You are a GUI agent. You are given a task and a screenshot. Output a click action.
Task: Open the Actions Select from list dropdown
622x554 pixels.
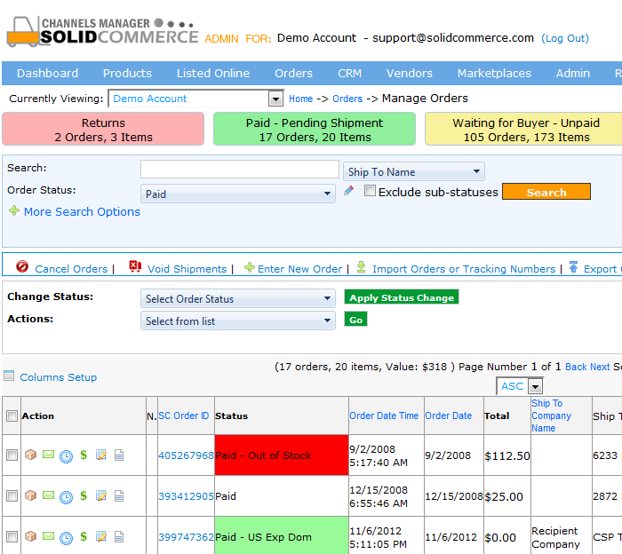238,321
